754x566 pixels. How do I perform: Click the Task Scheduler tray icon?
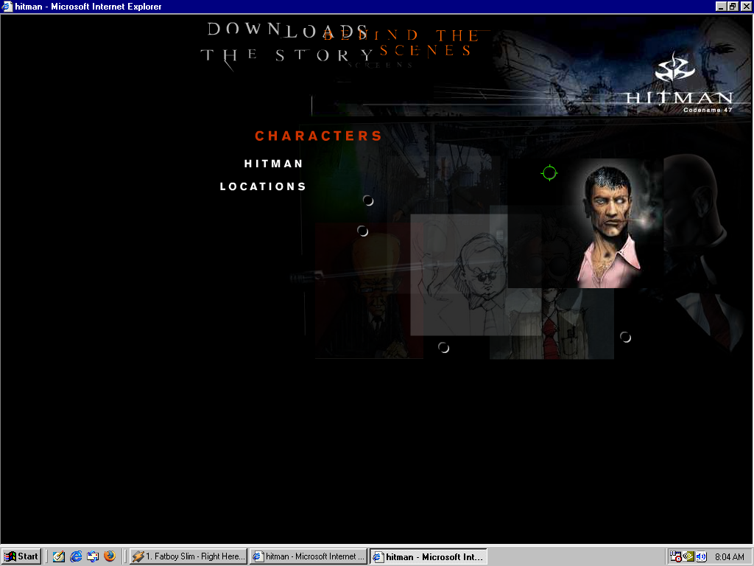pos(676,556)
